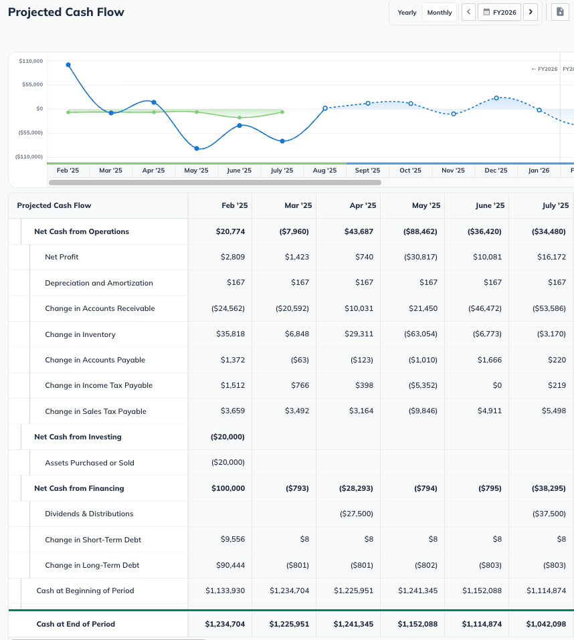Select Change in Short-Term Debt row
This screenshot has height=640, width=574.
(93, 540)
